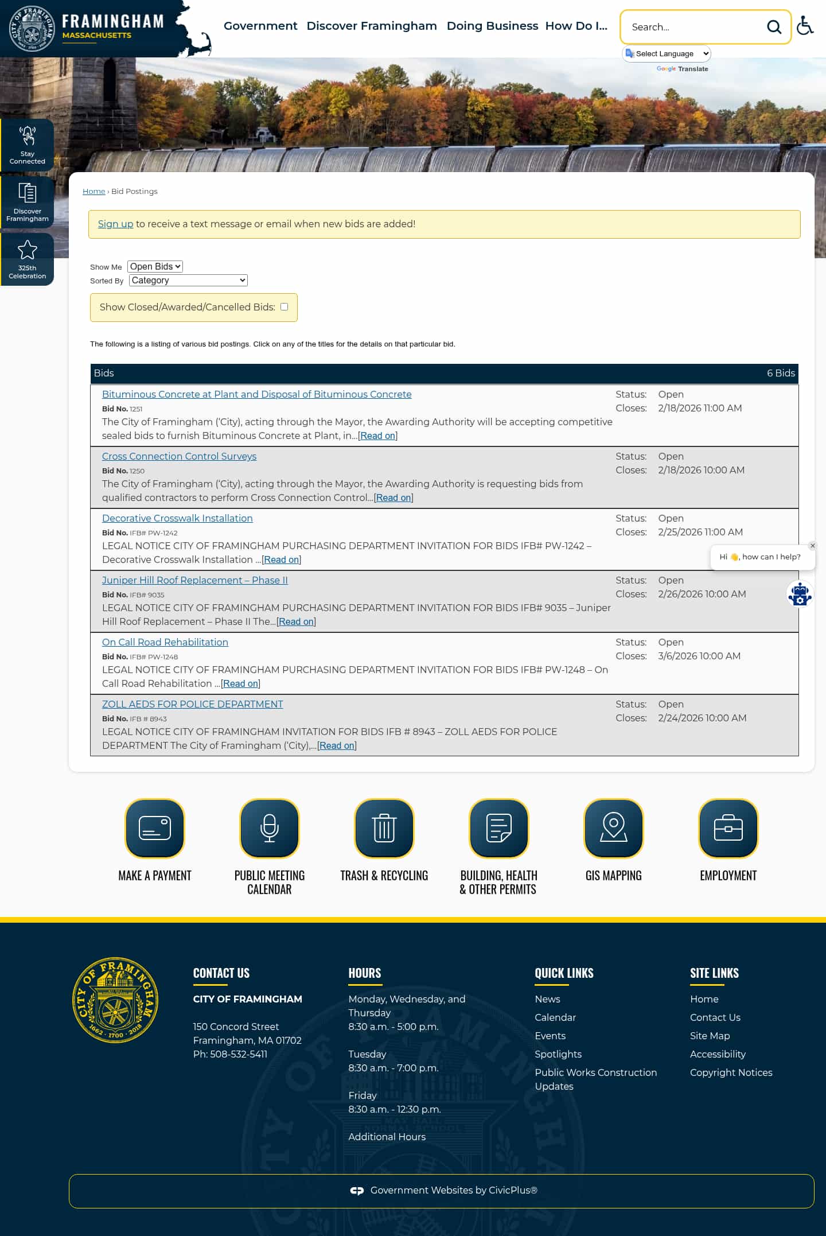Open Spotlights quick link
Viewport: 826px width, 1236px height.
coord(558,1054)
